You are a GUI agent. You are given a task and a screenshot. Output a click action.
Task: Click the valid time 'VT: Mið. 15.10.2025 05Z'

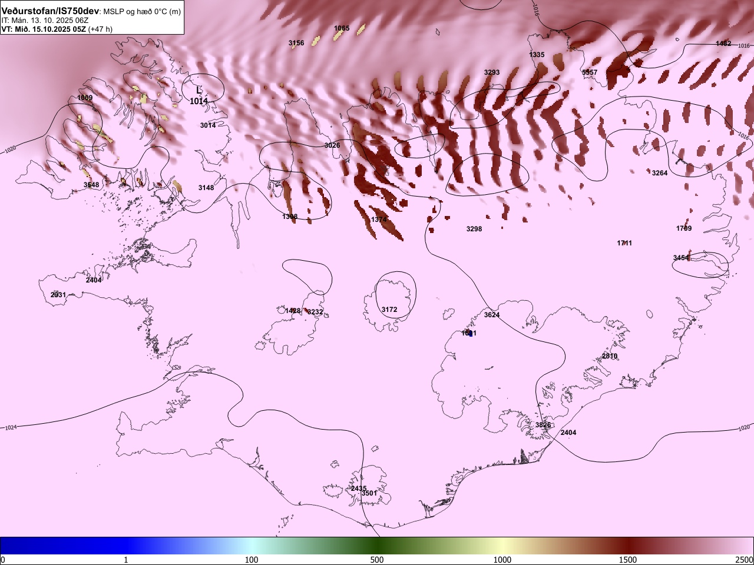44,29
